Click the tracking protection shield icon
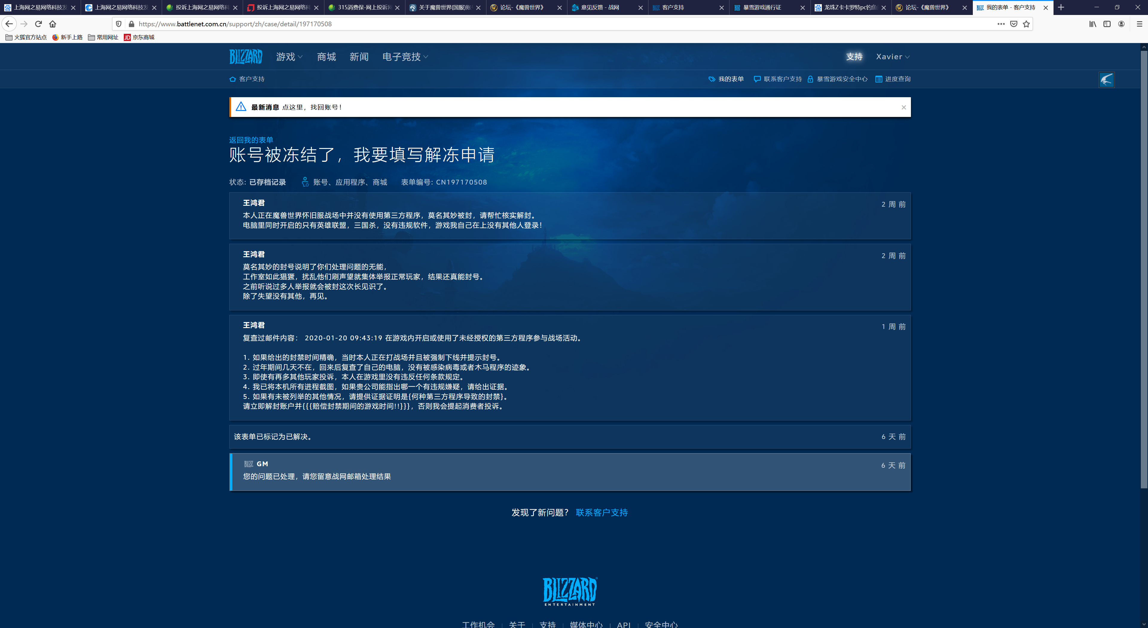 pyautogui.click(x=119, y=24)
